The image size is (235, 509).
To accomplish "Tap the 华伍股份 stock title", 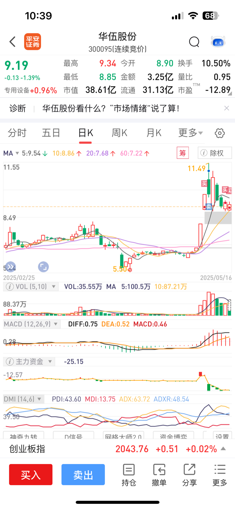I will click(117, 37).
